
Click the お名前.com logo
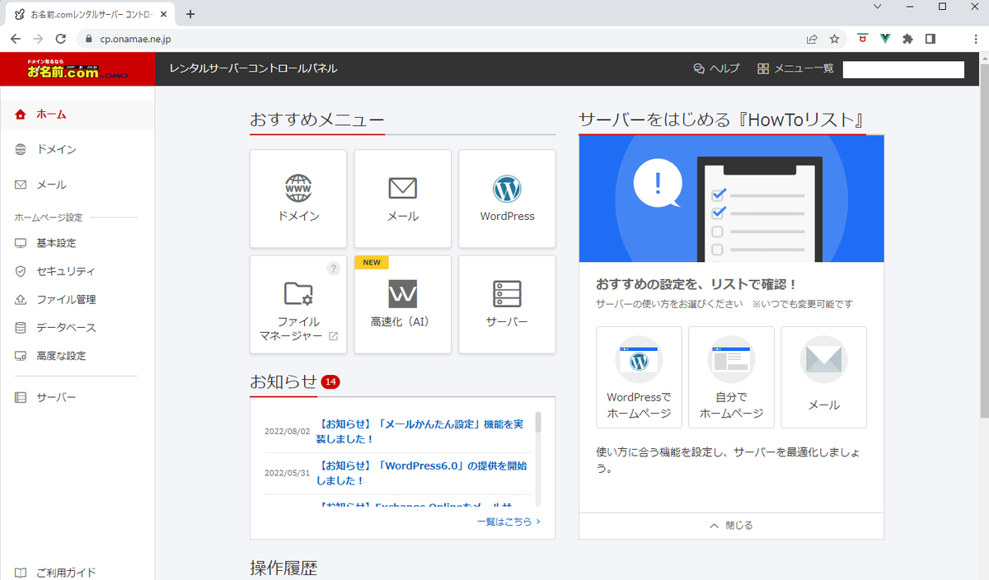pos(77,69)
